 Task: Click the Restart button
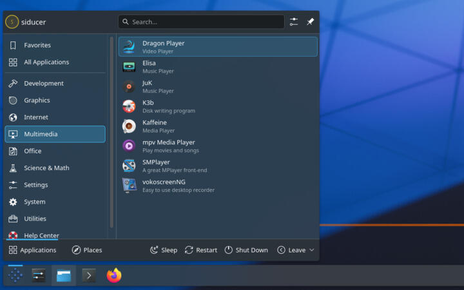[201, 250]
